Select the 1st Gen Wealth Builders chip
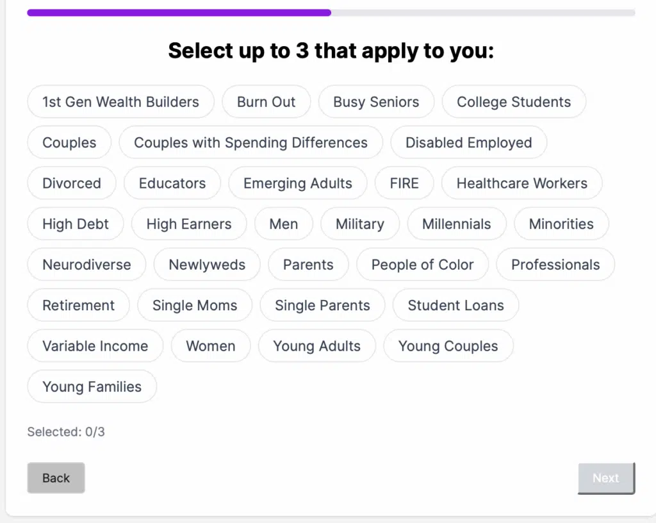The width and height of the screenshot is (656, 523). coord(120,102)
